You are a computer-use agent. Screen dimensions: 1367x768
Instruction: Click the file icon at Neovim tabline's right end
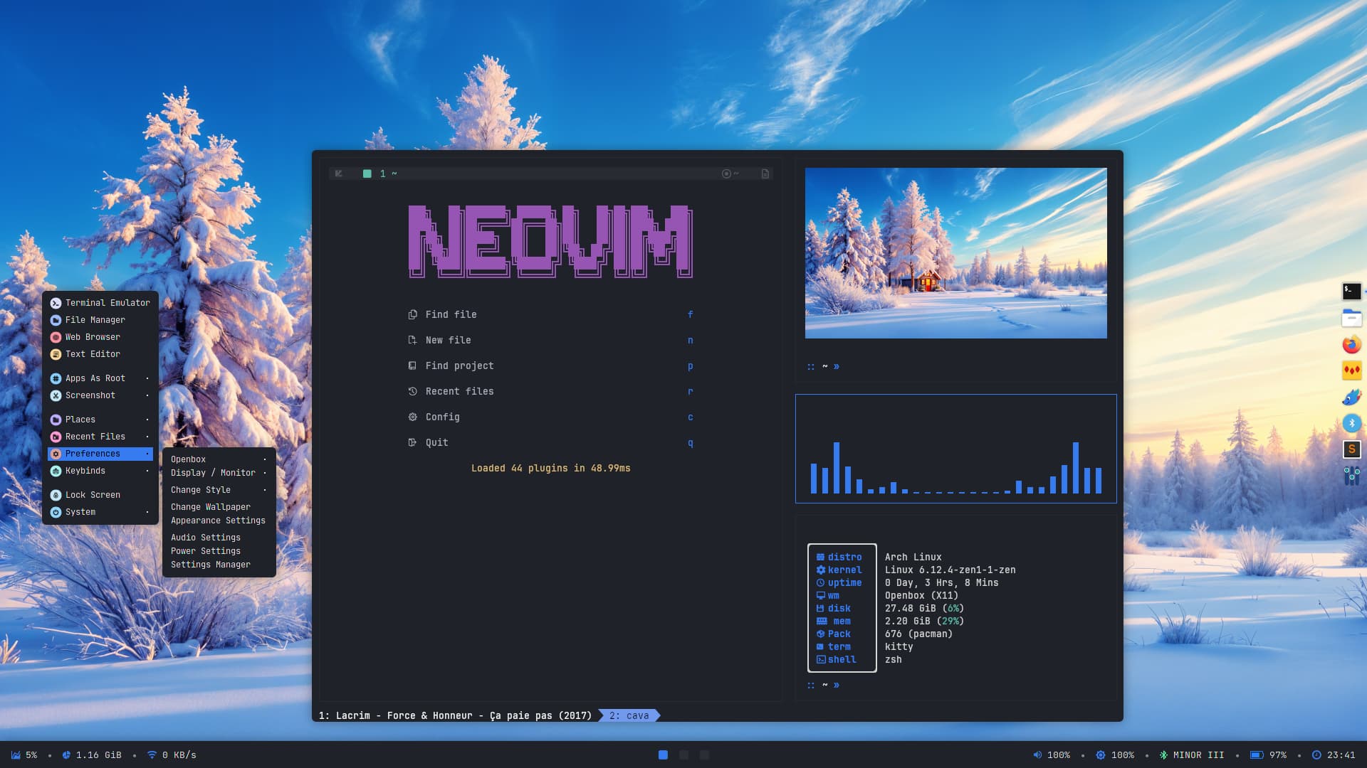(x=765, y=174)
